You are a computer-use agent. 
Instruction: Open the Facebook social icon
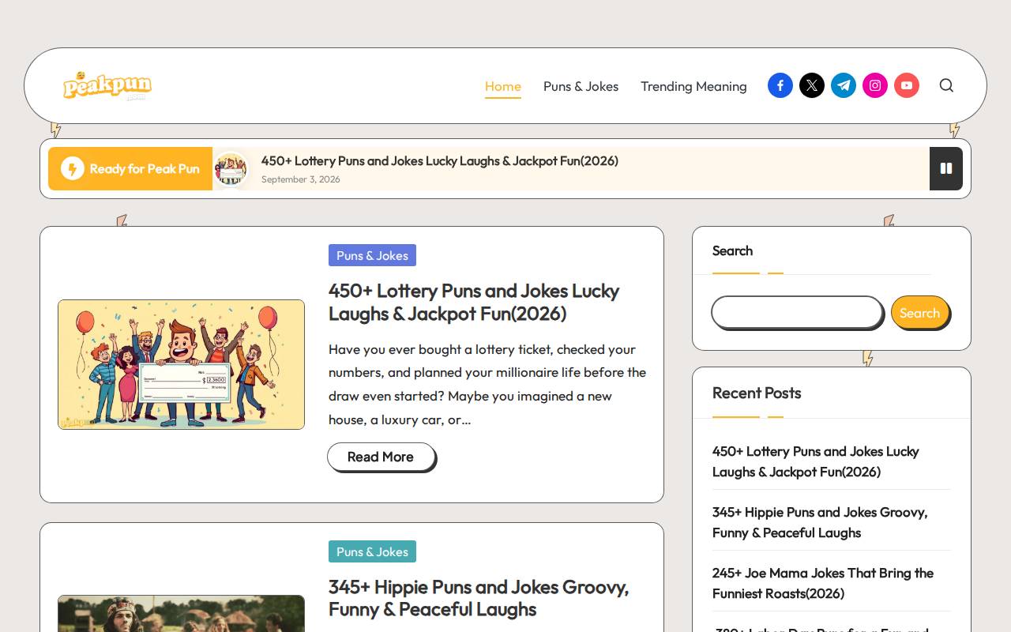[x=780, y=85]
